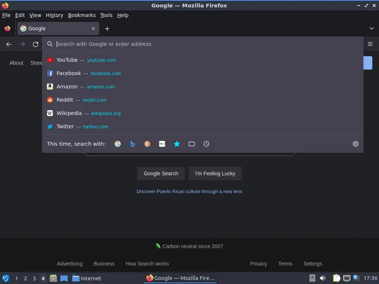Screen dimensions: 379x284
Task: Open the History menu
Action: [x=54, y=15]
